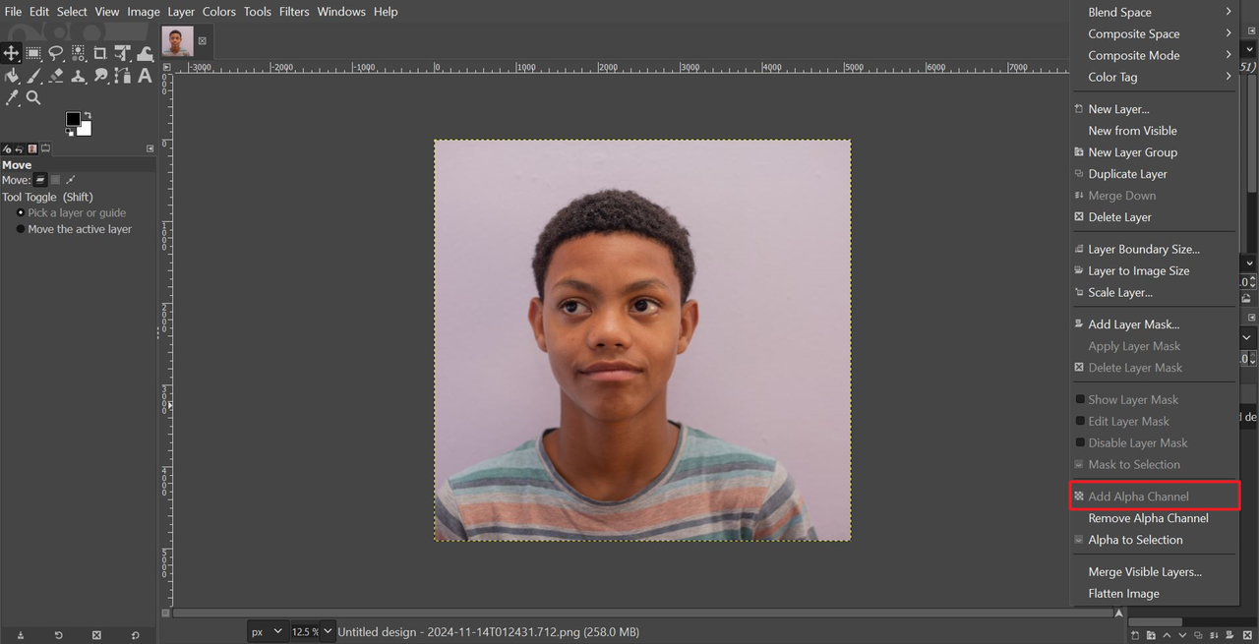Expand the Composite Space submenu

pos(1155,33)
